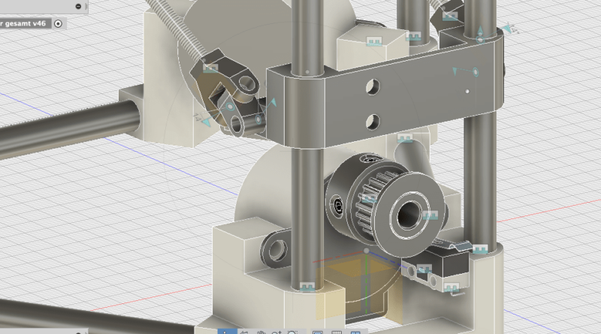Open Grid and Snaps settings in navigation bar

[x=337, y=332]
